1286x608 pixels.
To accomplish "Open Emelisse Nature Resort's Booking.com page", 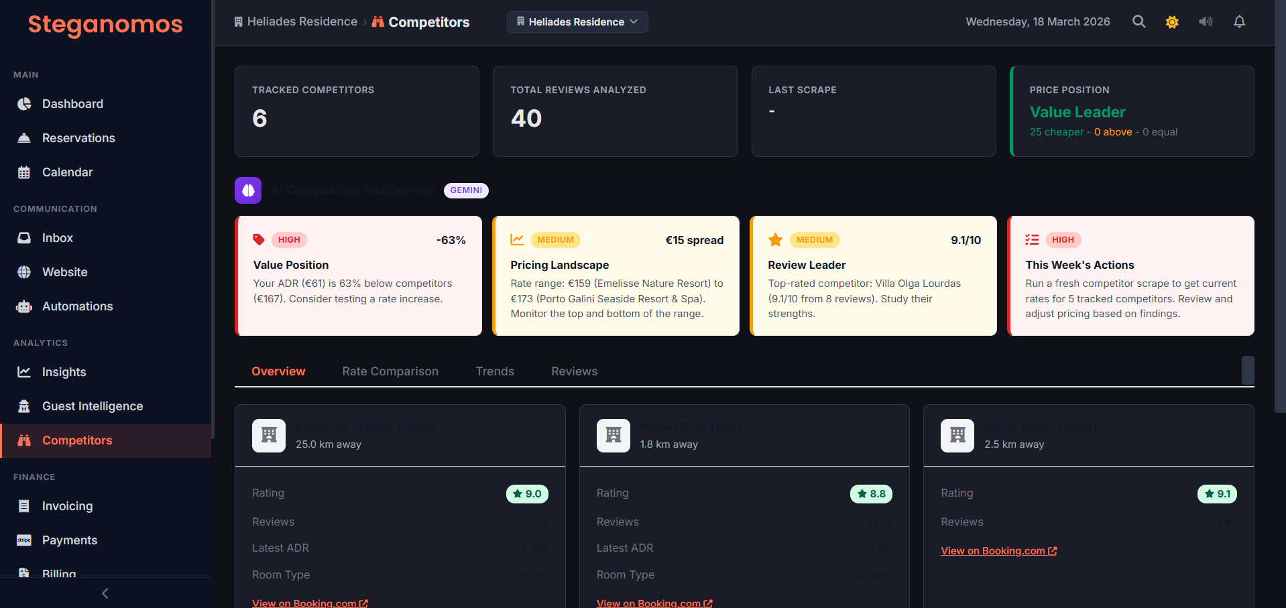I will (310, 603).
